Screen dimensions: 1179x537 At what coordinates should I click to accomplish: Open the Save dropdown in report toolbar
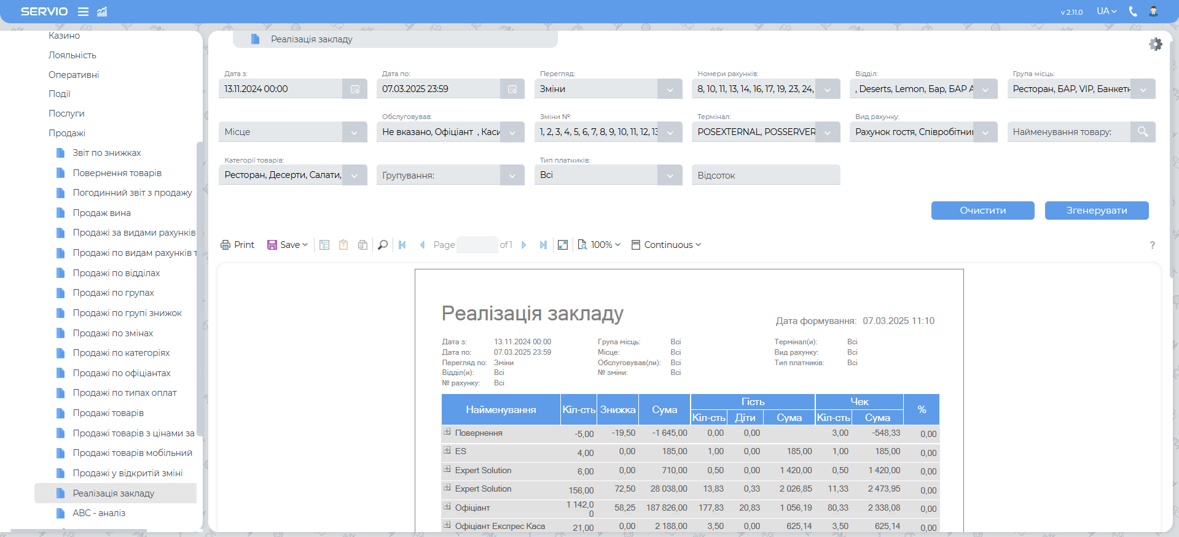tap(288, 245)
